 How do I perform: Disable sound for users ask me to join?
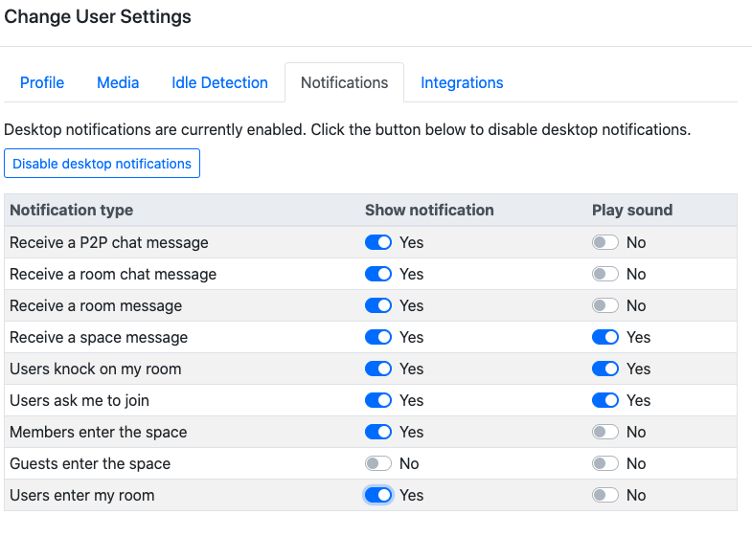pos(605,401)
